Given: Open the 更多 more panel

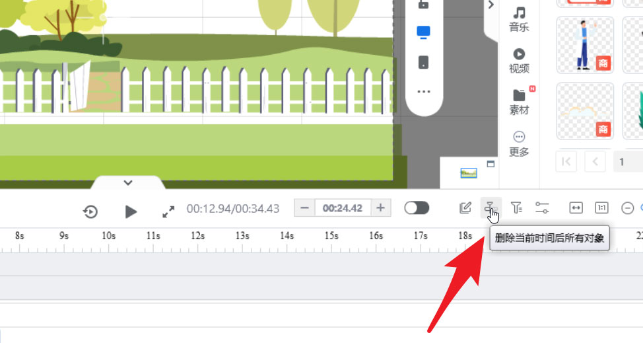Looking at the screenshot, I should click(x=519, y=143).
